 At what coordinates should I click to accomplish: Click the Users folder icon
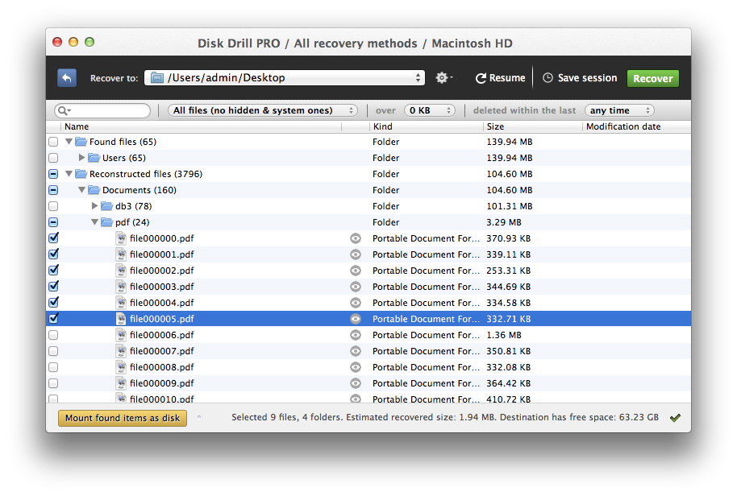click(94, 158)
